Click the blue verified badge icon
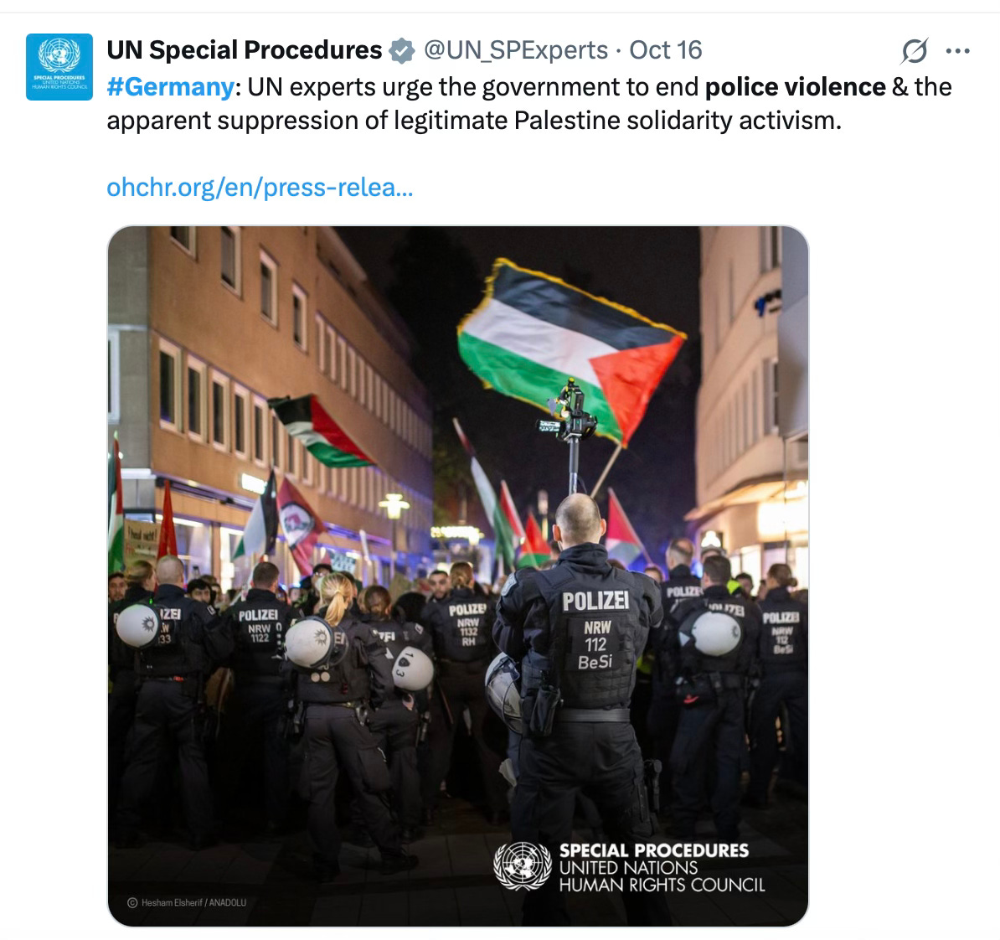Viewport: 1000px width, 940px height. pos(402,51)
